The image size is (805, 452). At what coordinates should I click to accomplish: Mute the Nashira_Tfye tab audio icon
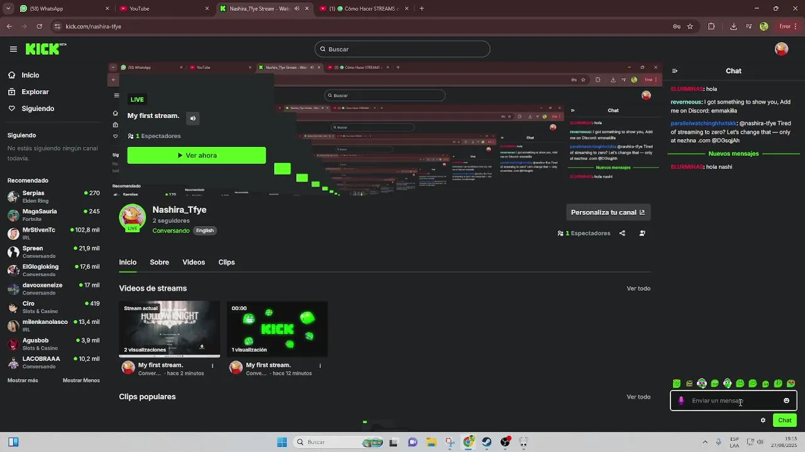click(297, 9)
